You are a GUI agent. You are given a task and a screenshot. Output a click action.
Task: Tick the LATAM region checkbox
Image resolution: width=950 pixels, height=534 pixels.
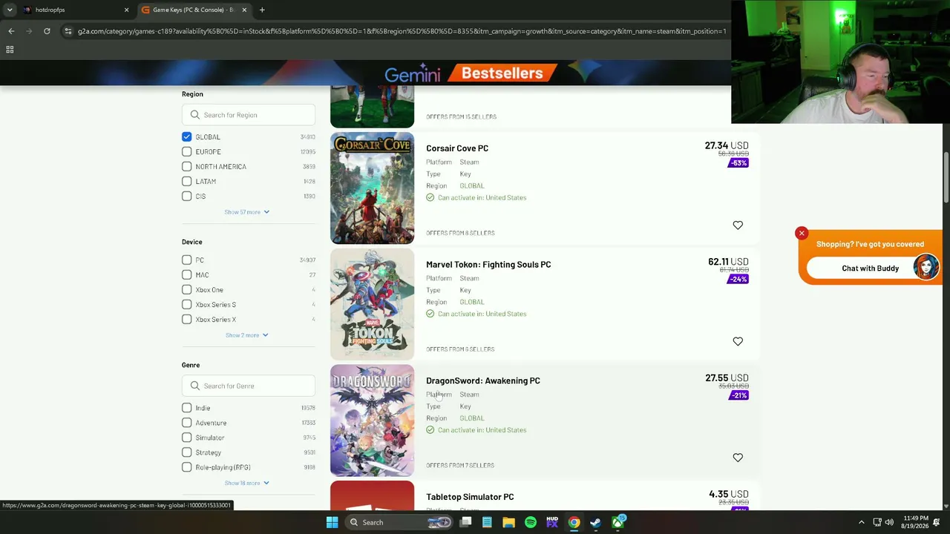187,182
